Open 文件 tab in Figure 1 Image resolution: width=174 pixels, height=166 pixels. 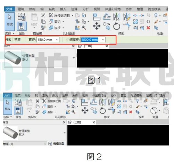point(9,9)
